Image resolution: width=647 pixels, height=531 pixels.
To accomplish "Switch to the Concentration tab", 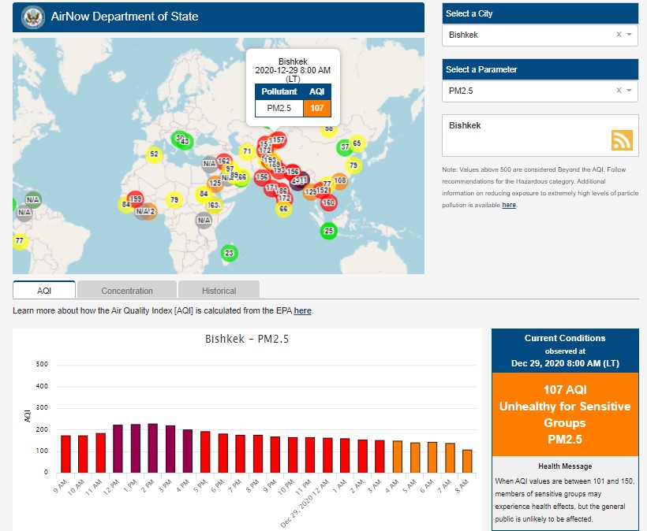I will (x=127, y=291).
